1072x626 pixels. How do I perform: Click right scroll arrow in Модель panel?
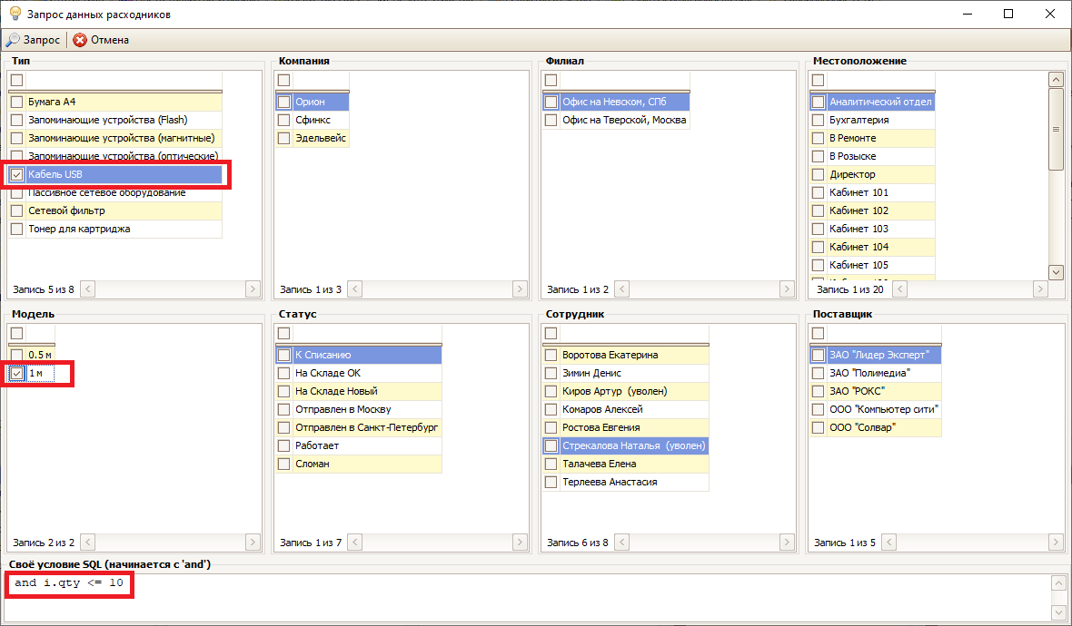tap(253, 543)
